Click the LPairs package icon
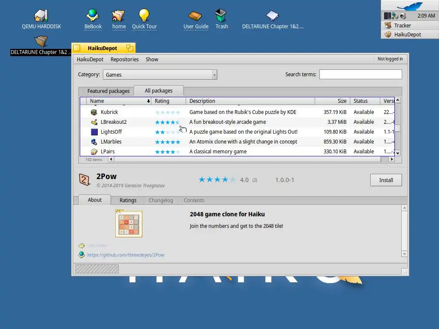 click(94, 152)
